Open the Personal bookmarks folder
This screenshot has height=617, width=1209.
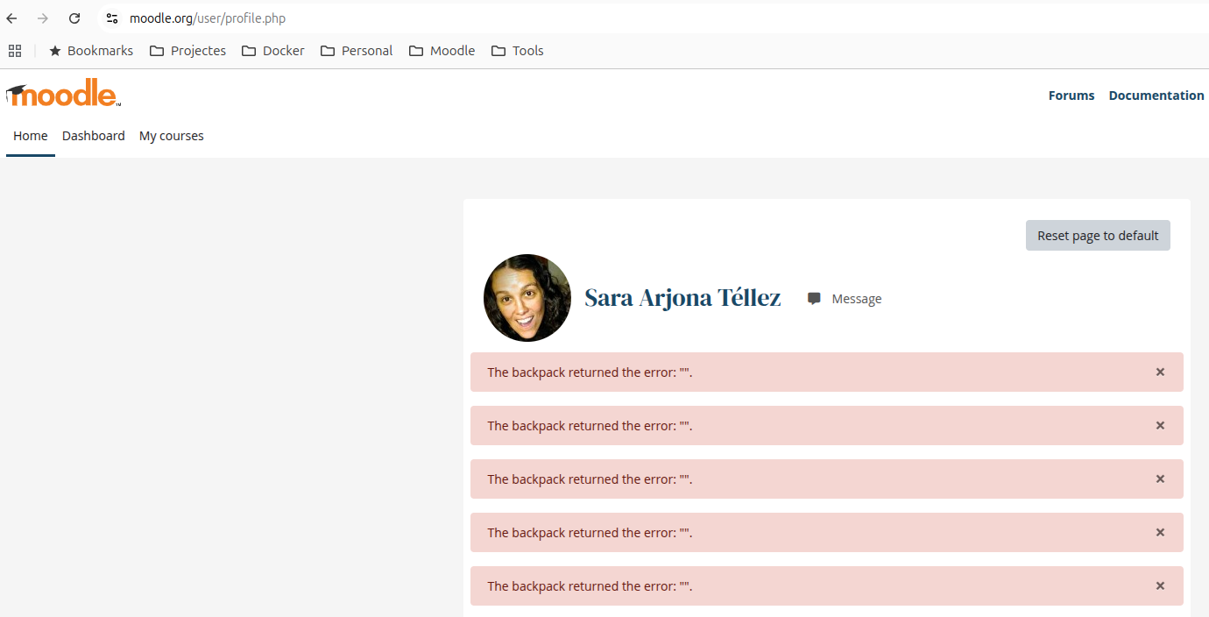click(357, 51)
